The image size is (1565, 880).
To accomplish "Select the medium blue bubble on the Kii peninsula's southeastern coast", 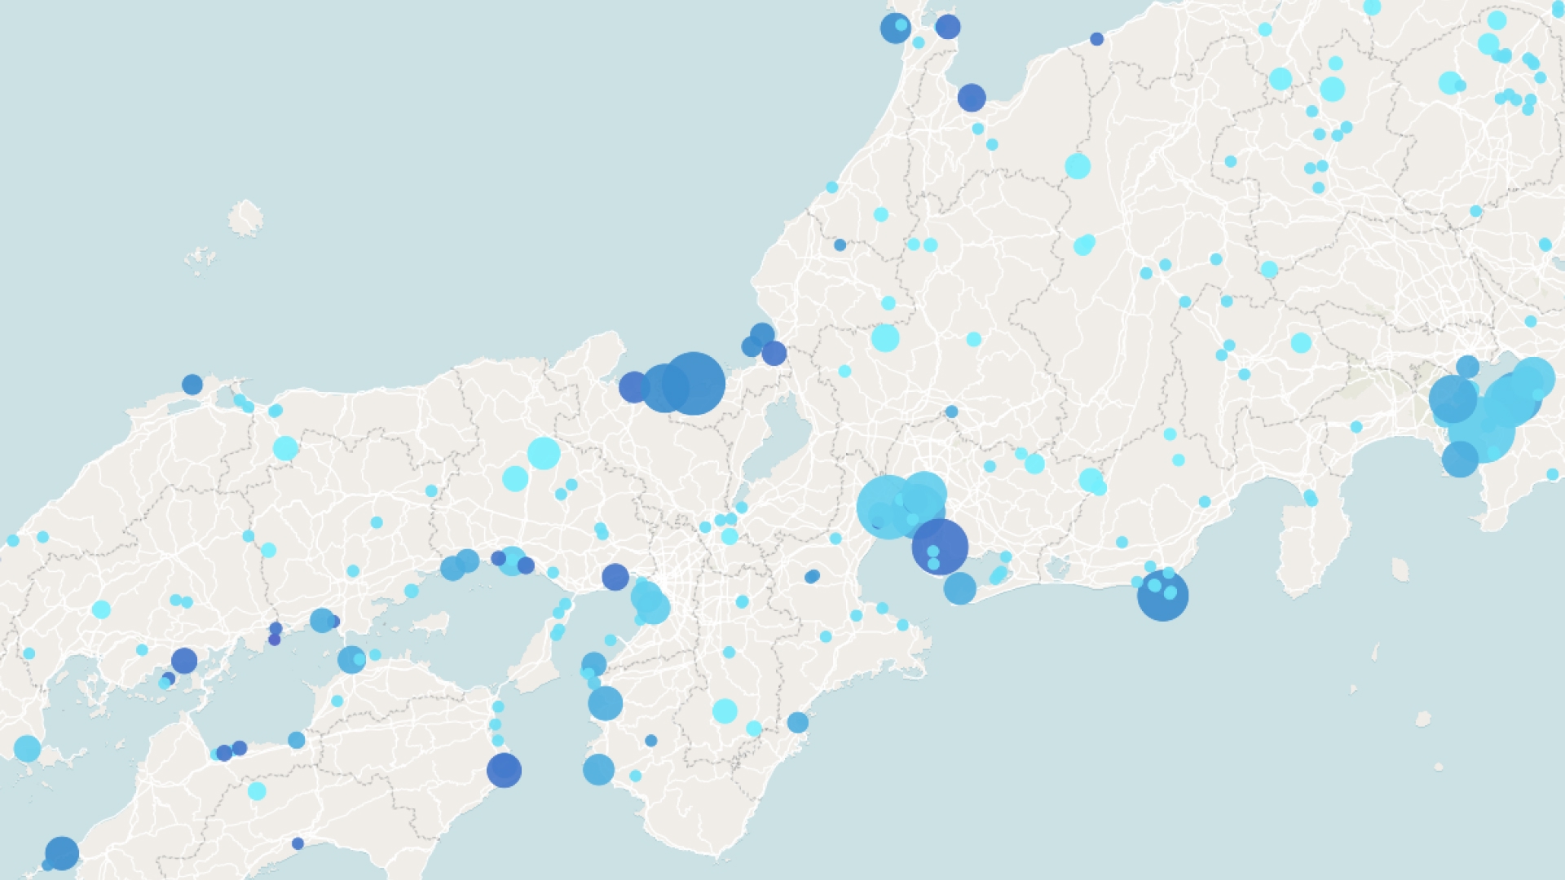I will click(798, 723).
